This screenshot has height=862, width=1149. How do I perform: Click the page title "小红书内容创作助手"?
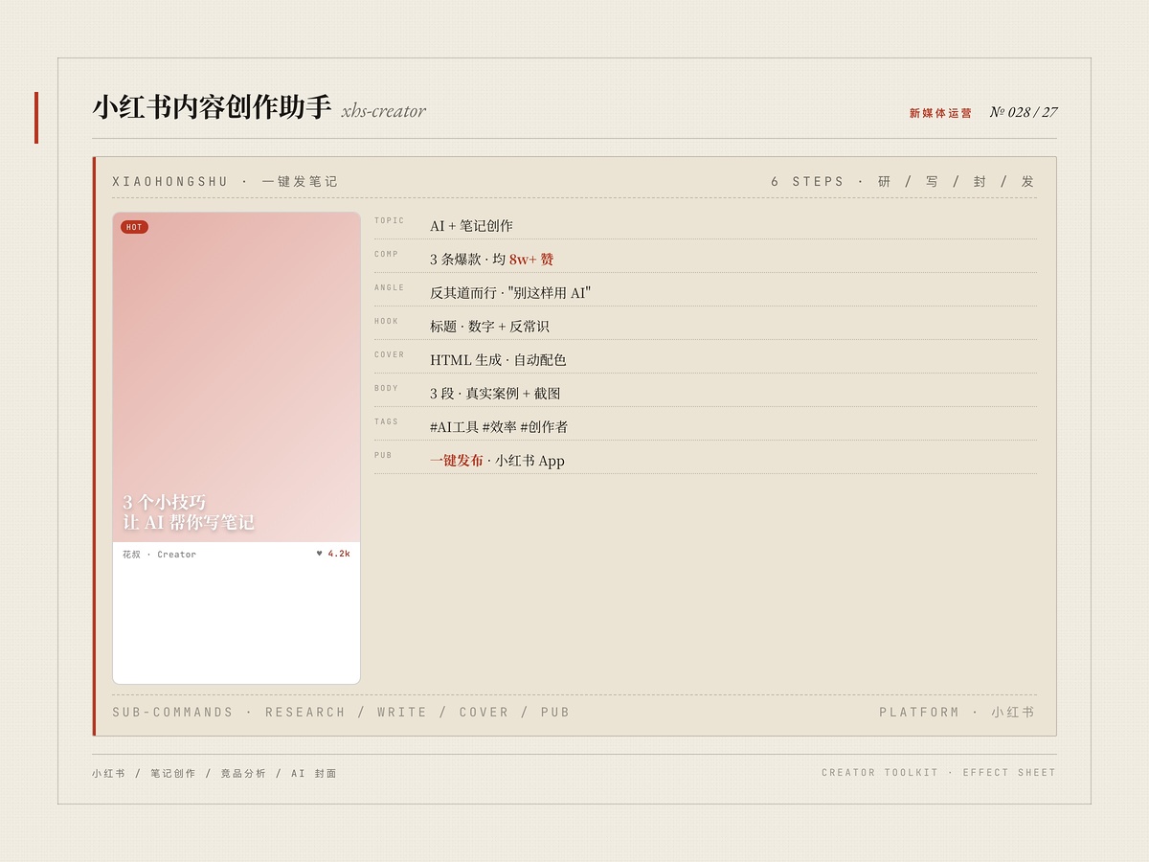(212, 107)
